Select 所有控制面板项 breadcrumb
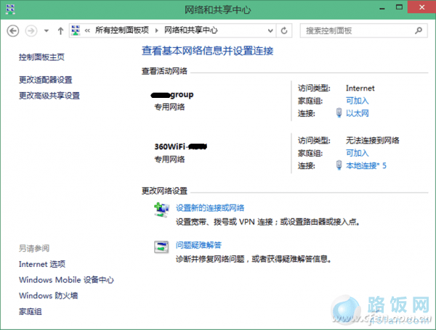 coord(122,30)
